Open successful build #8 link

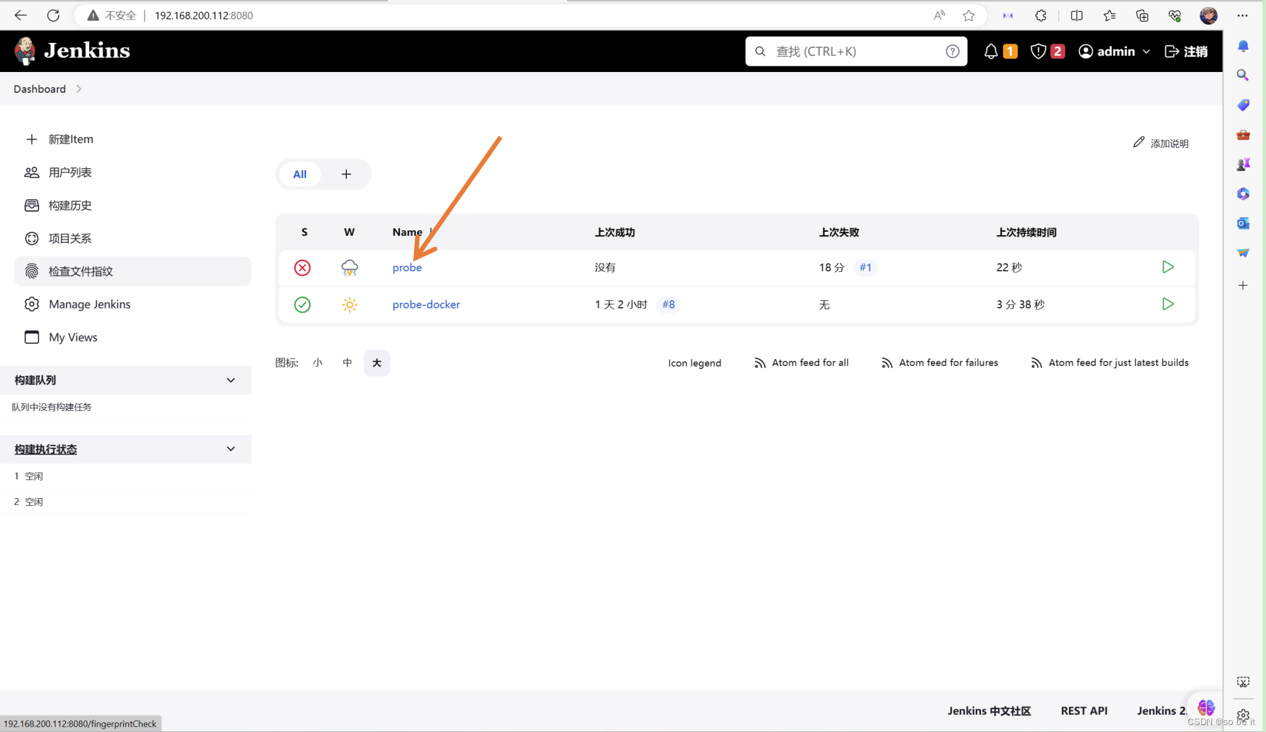668,304
